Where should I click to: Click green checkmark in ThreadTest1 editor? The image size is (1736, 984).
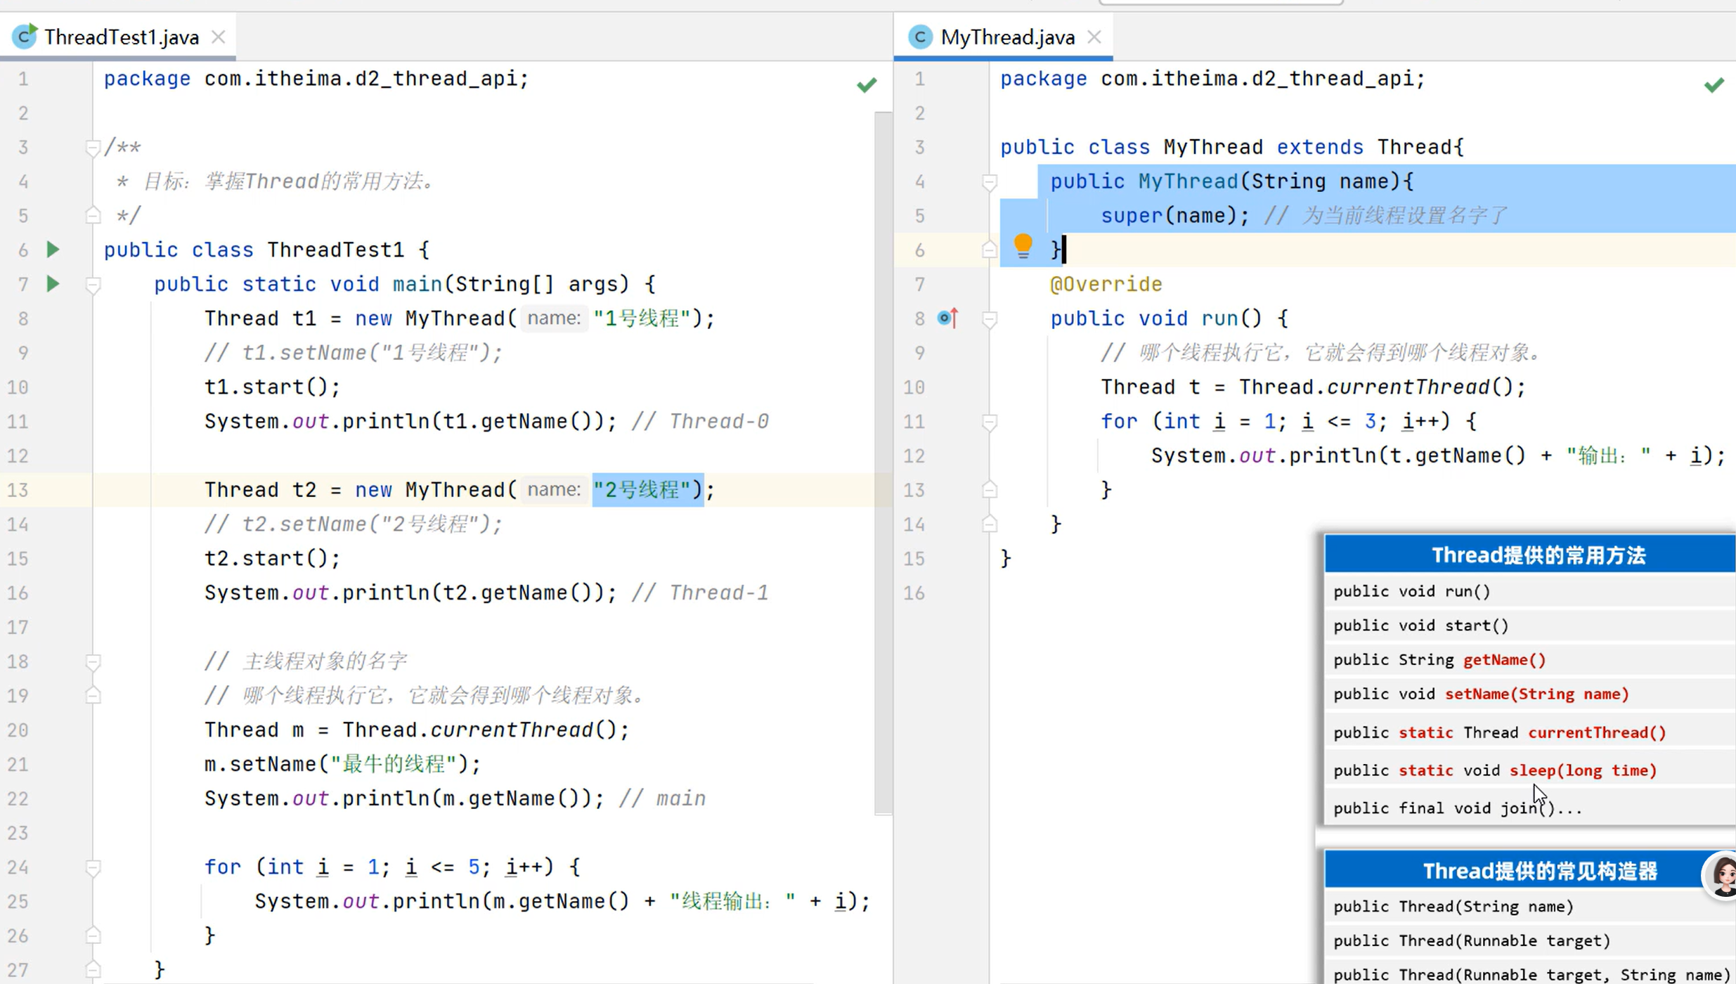coord(867,85)
